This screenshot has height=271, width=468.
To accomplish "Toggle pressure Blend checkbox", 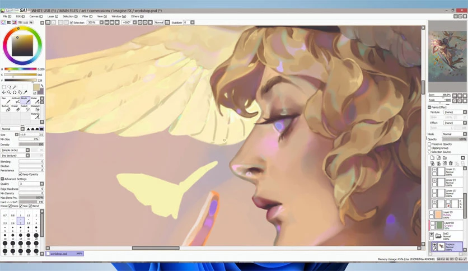I will [30, 206].
